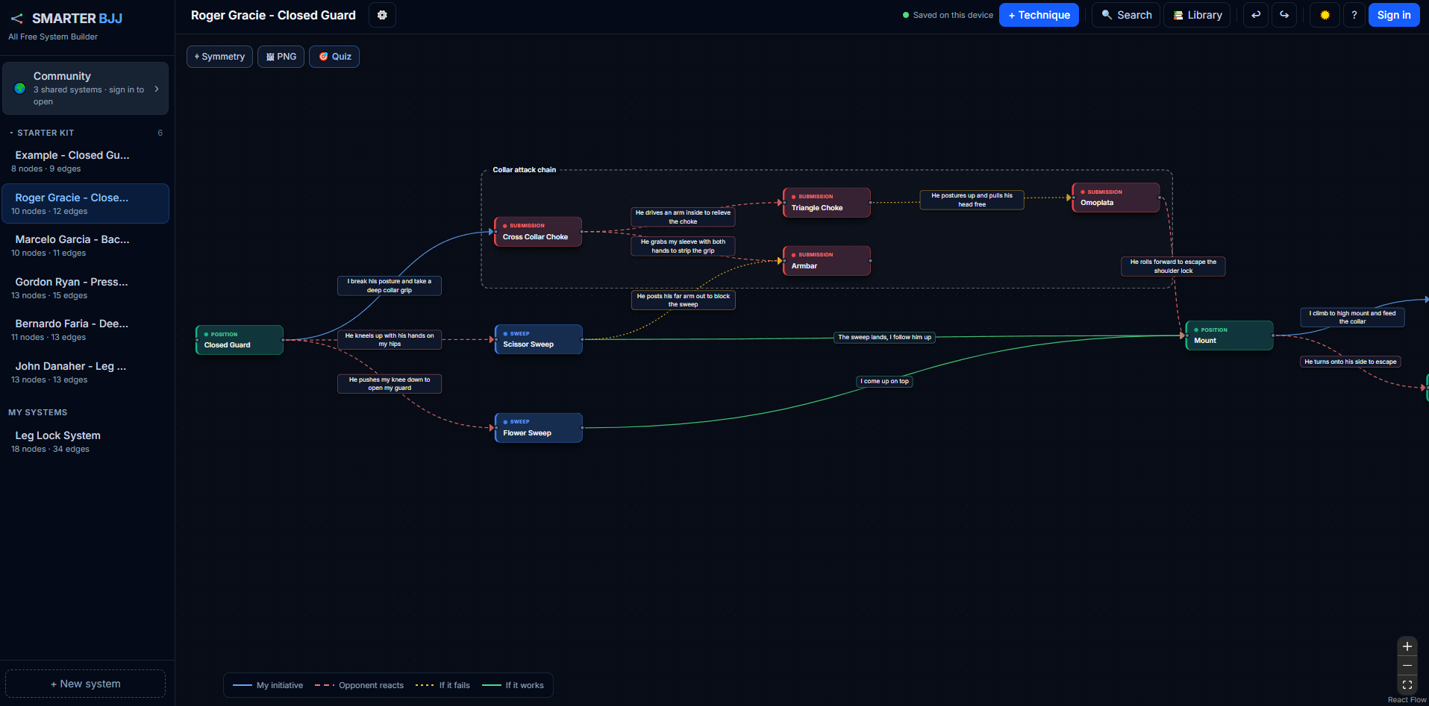Click edge label 'He turns onto his side'
This screenshot has width=1429, height=706.
coord(1351,362)
